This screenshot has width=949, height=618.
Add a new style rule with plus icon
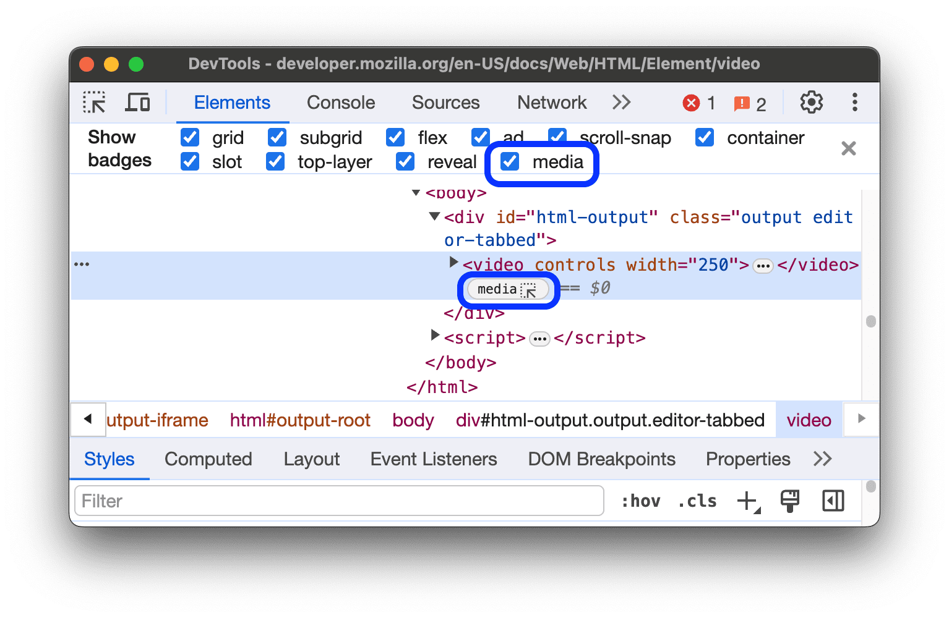coord(748,501)
